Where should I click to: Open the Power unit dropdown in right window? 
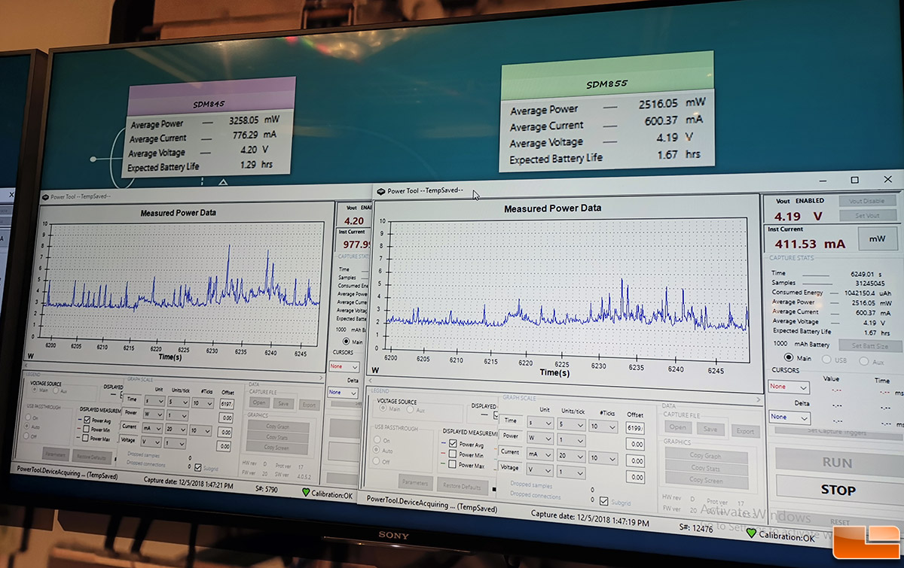(x=539, y=438)
